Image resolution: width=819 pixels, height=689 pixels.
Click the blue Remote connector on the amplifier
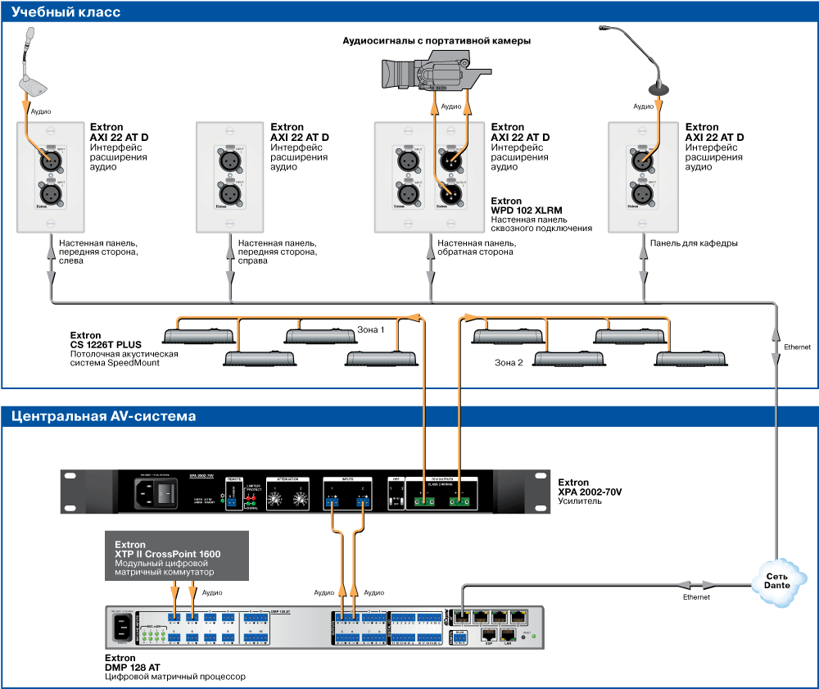tap(232, 502)
